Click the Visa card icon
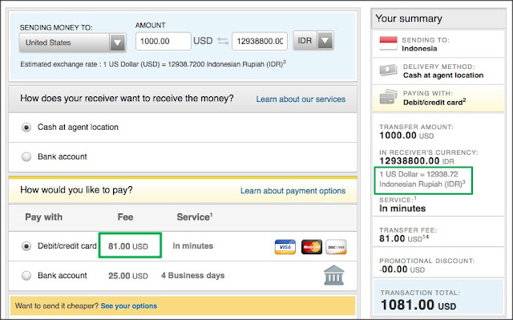The image size is (513, 320). (285, 247)
